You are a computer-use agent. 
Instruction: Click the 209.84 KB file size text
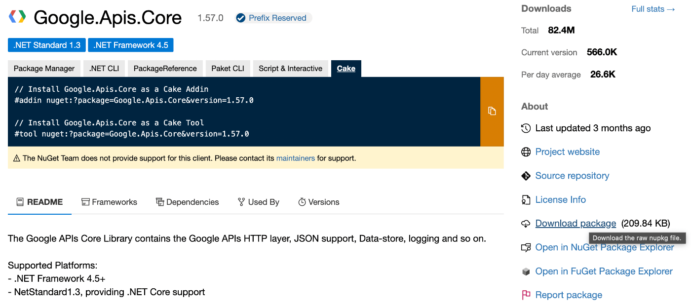[x=646, y=224]
